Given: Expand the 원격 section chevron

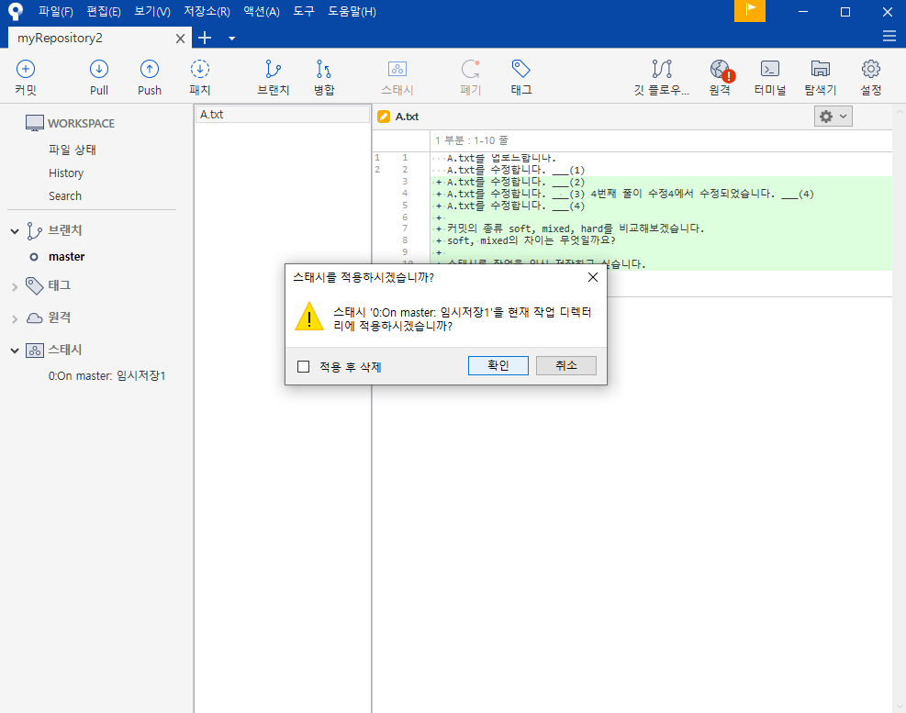Looking at the screenshot, I should click(x=15, y=319).
